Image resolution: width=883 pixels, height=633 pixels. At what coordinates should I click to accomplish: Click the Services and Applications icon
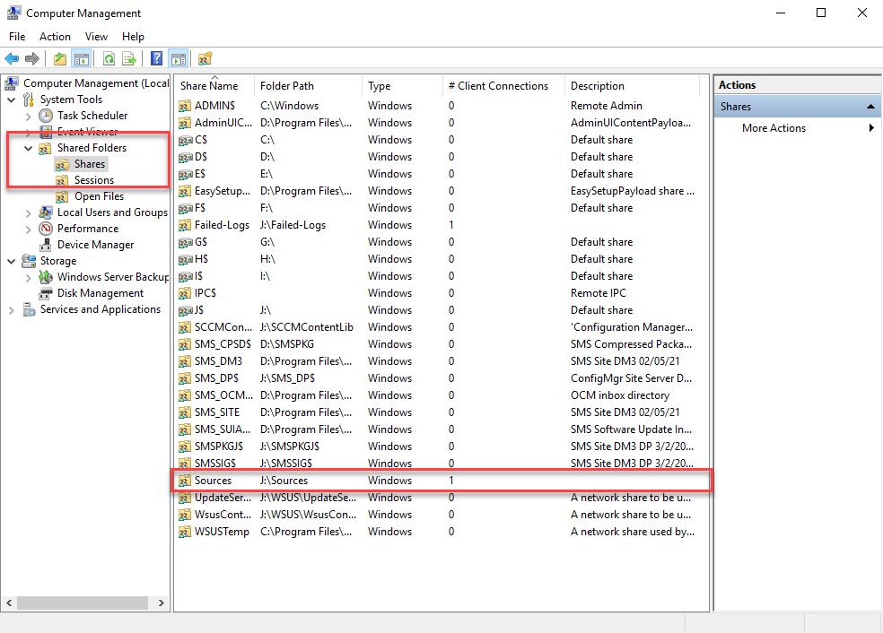(29, 309)
